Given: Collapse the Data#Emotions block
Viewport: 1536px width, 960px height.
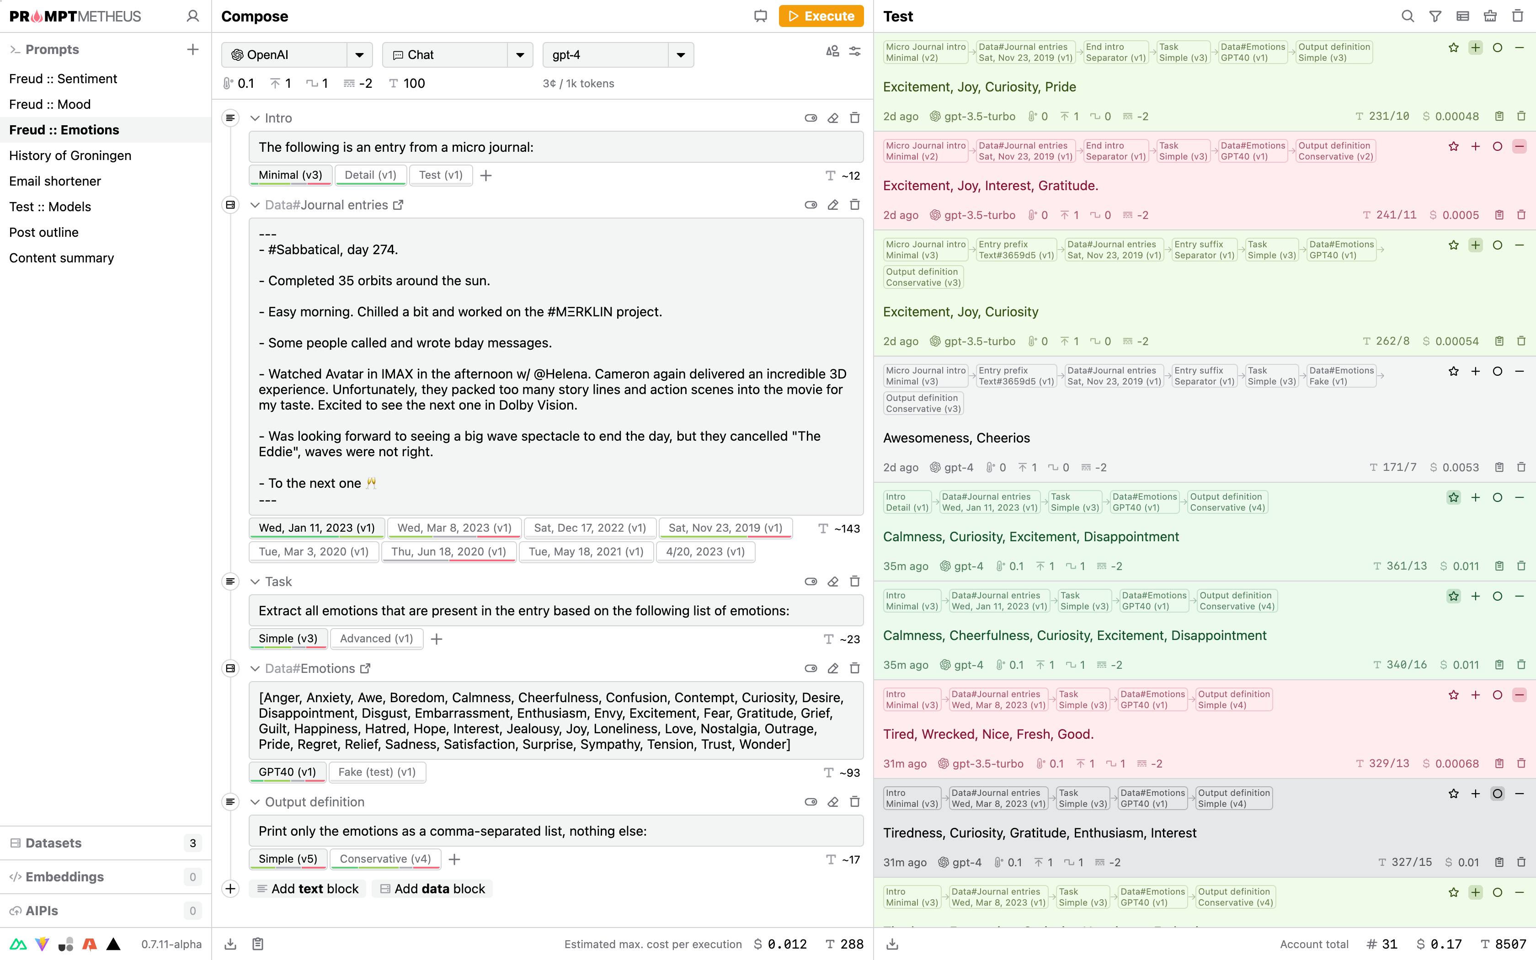Looking at the screenshot, I should click(255, 668).
